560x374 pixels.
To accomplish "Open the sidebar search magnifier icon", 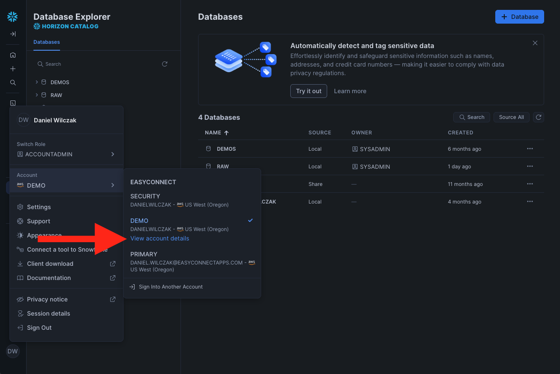I will tap(13, 82).
